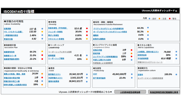Open the 後継者カバー率 link

click(x=10, y=56)
